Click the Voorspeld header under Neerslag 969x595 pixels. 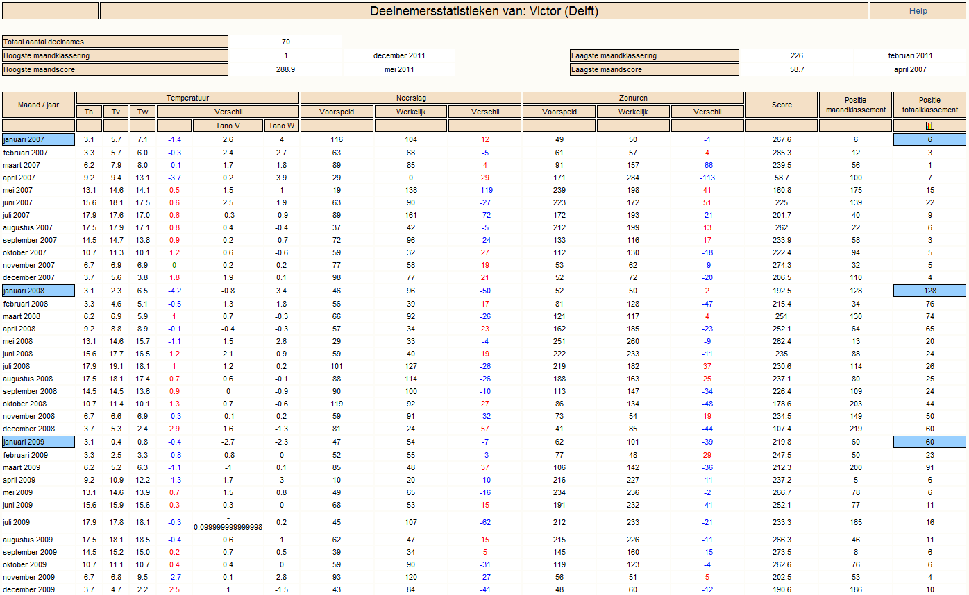pyautogui.click(x=337, y=112)
